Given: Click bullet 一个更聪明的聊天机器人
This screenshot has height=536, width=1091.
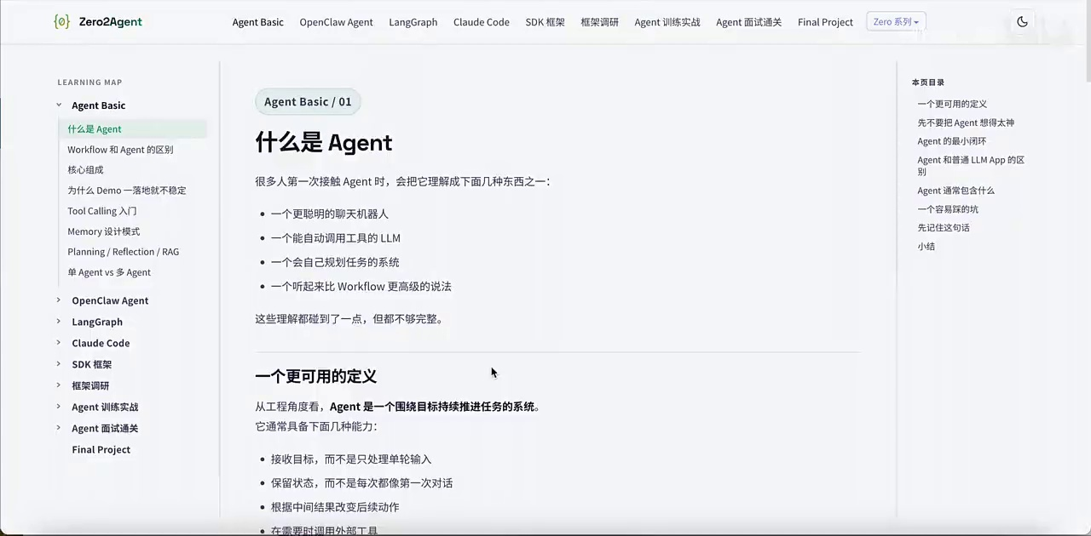Looking at the screenshot, I should (329, 214).
